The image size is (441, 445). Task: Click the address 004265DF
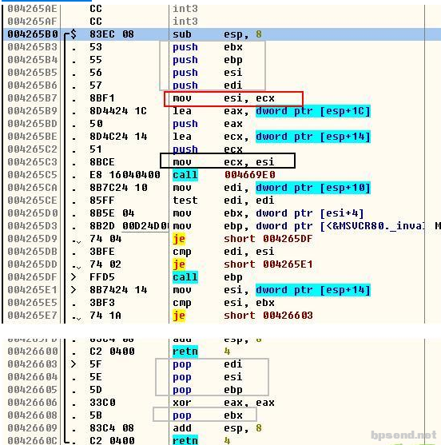point(33,277)
